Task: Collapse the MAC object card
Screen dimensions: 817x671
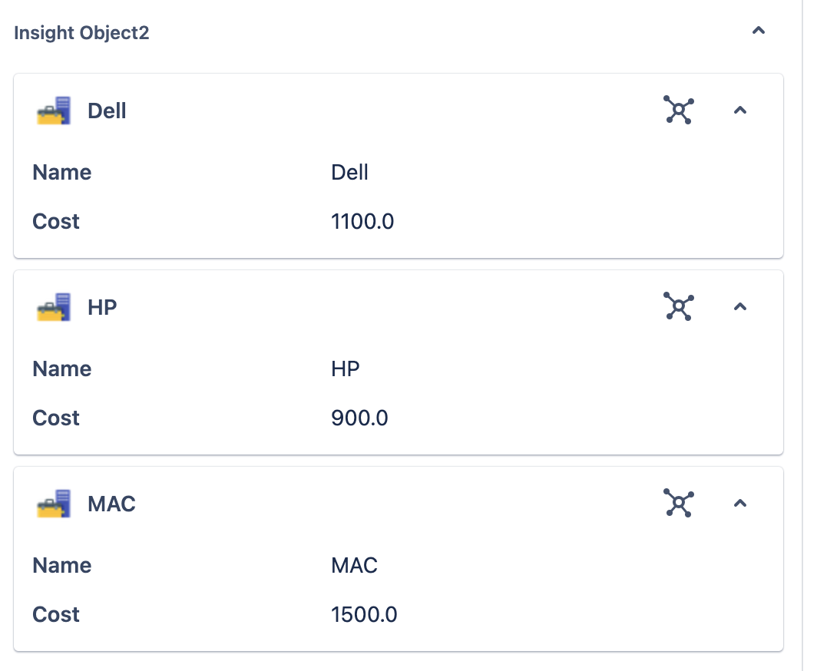Action: tap(739, 504)
